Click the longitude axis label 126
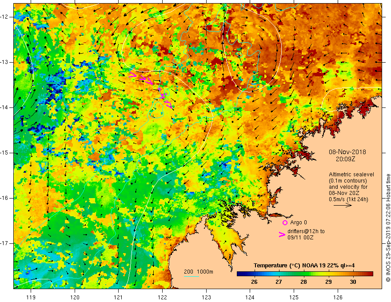This screenshot has height=302, width=391. 338,297
